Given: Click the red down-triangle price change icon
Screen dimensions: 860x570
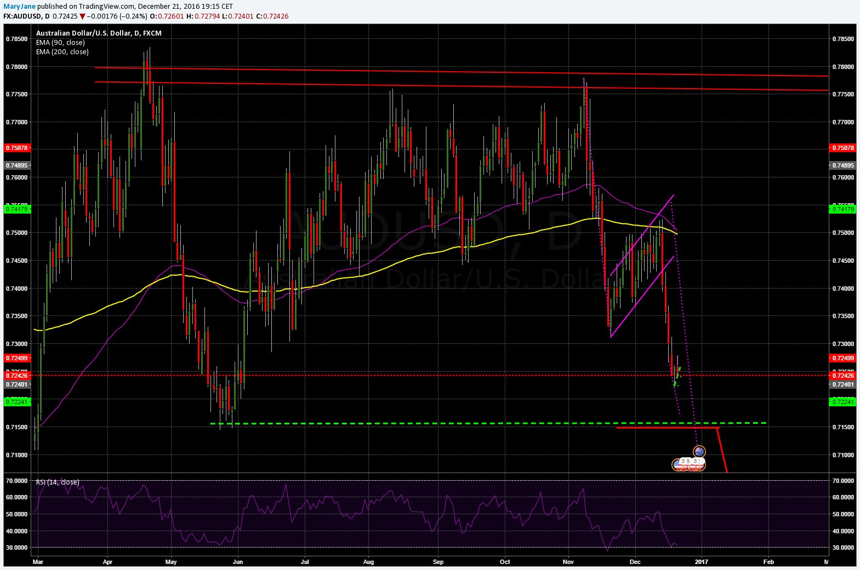Looking at the screenshot, I should [82, 16].
